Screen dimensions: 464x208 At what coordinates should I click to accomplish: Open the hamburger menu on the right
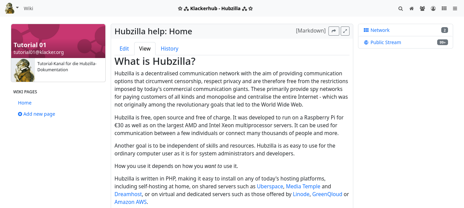(455, 8)
